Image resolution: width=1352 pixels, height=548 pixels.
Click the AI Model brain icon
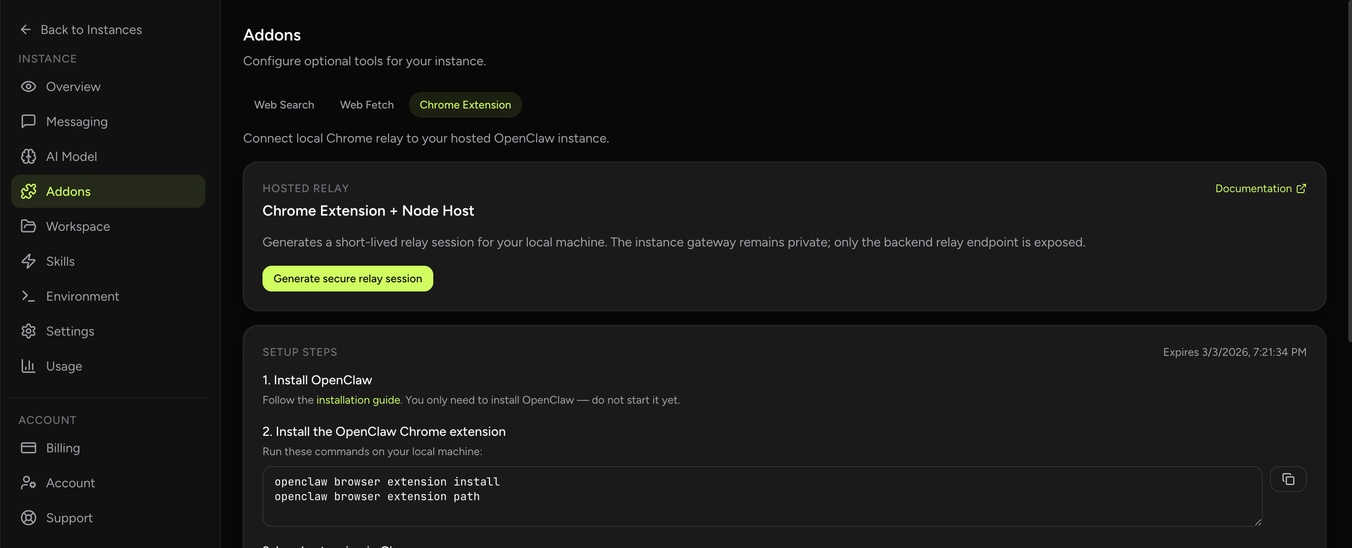click(x=29, y=156)
